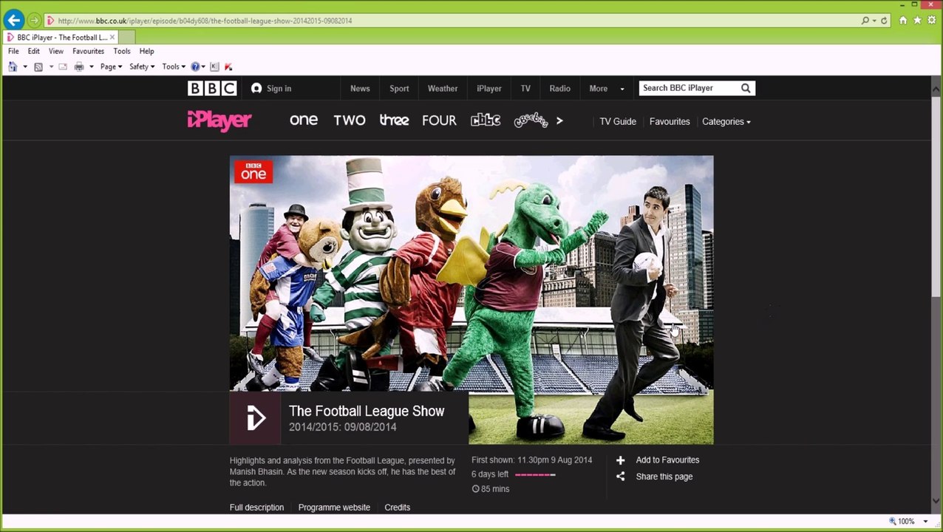
Task: Open the Sport link in BBC bar
Action: pos(399,88)
